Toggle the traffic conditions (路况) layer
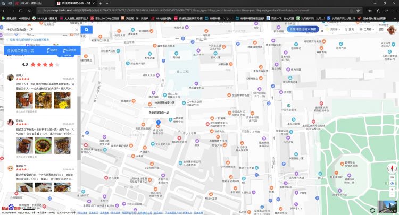The height and width of the screenshot is (215, 399). 350,29
